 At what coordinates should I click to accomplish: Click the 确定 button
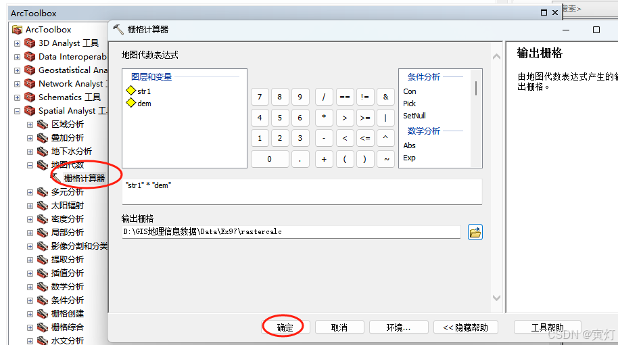(285, 327)
